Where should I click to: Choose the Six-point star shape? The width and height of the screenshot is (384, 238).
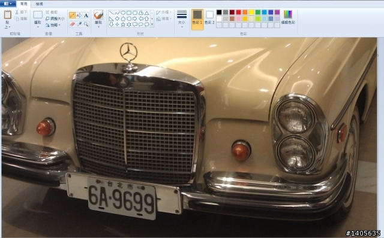pyautogui.click(x=129, y=24)
